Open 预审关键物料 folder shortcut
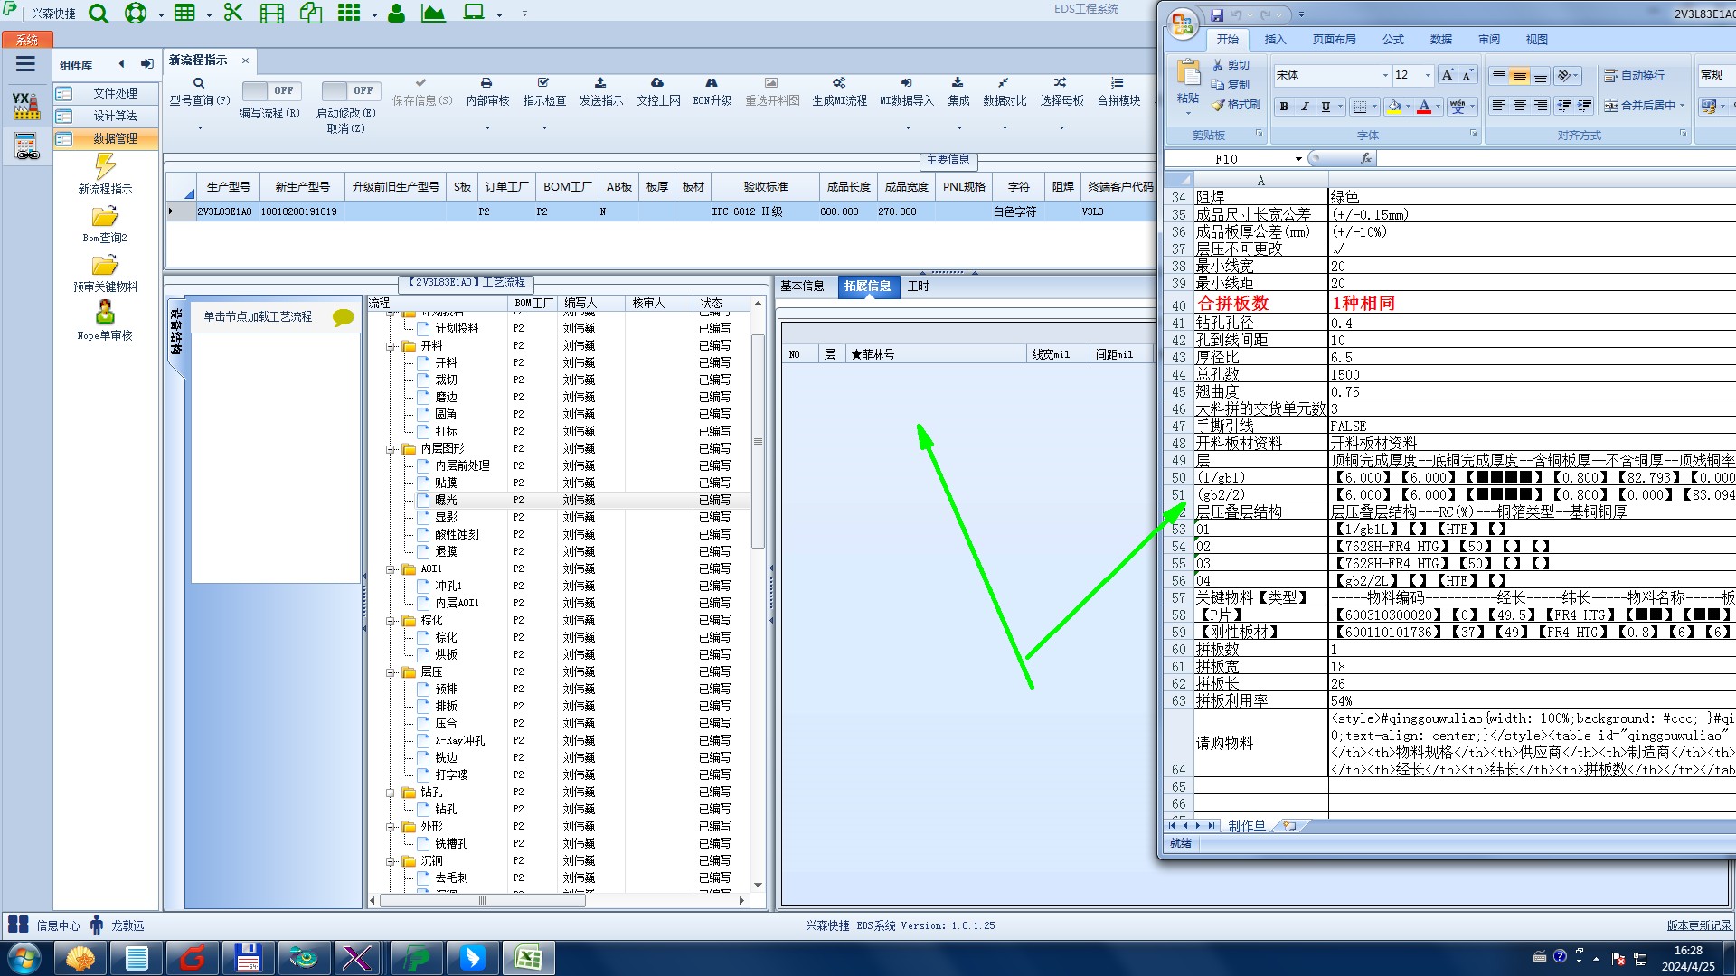This screenshot has height=976, width=1736. pyautogui.click(x=105, y=272)
